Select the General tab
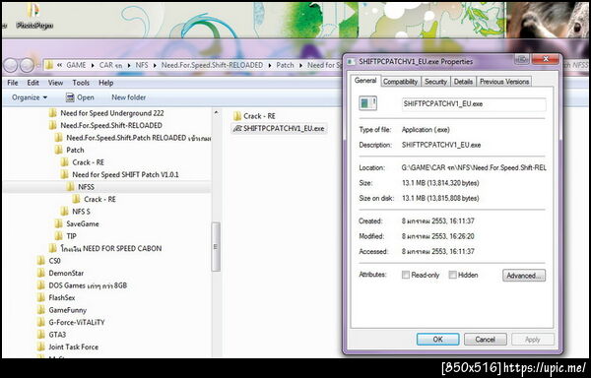The width and height of the screenshot is (591, 378). click(365, 81)
